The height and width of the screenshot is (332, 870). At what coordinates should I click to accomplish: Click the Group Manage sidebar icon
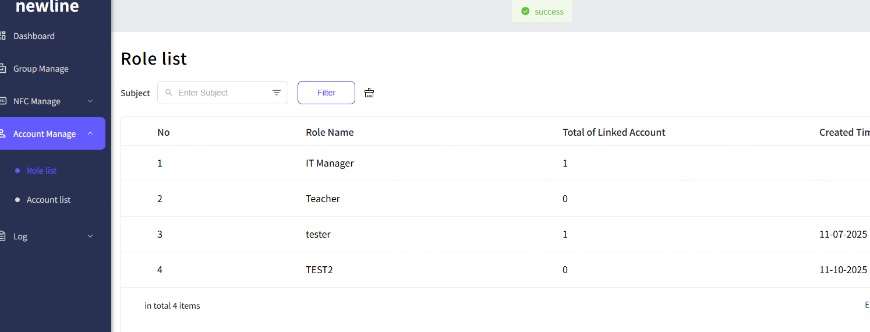3,69
